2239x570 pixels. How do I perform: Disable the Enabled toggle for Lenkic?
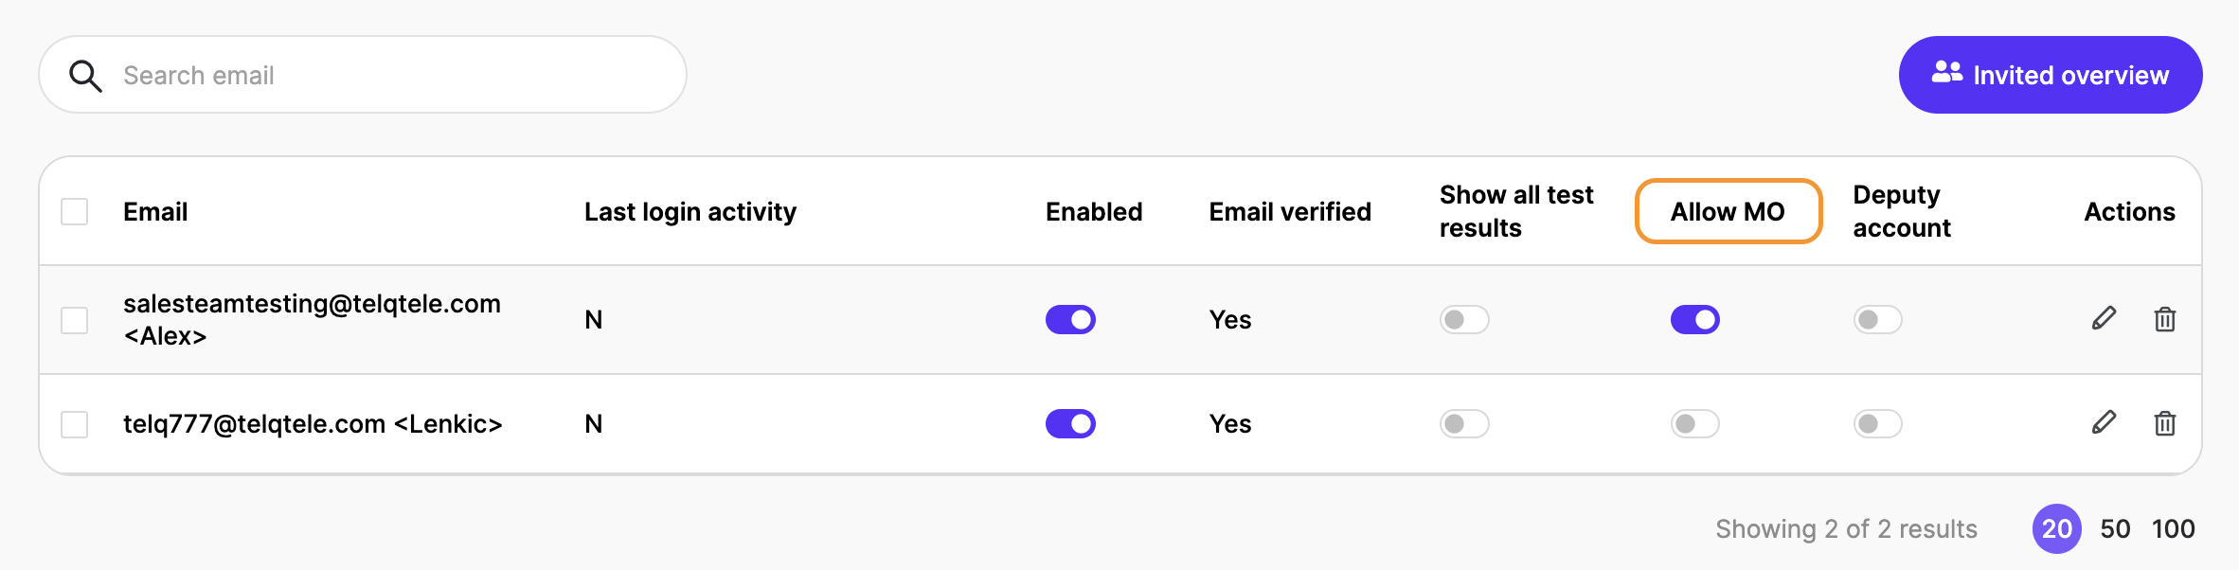click(x=1070, y=424)
